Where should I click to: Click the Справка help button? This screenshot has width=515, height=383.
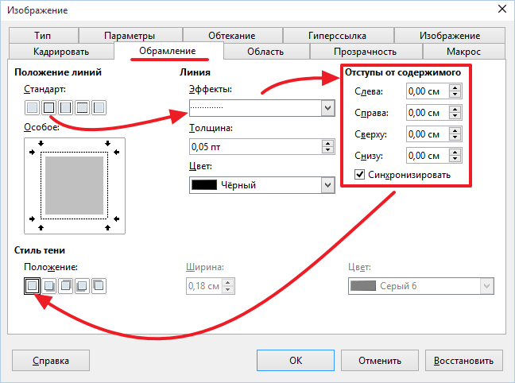51,360
